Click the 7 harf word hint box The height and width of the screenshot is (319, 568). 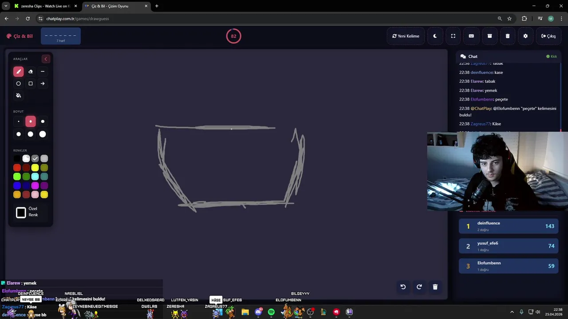coord(61,36)
